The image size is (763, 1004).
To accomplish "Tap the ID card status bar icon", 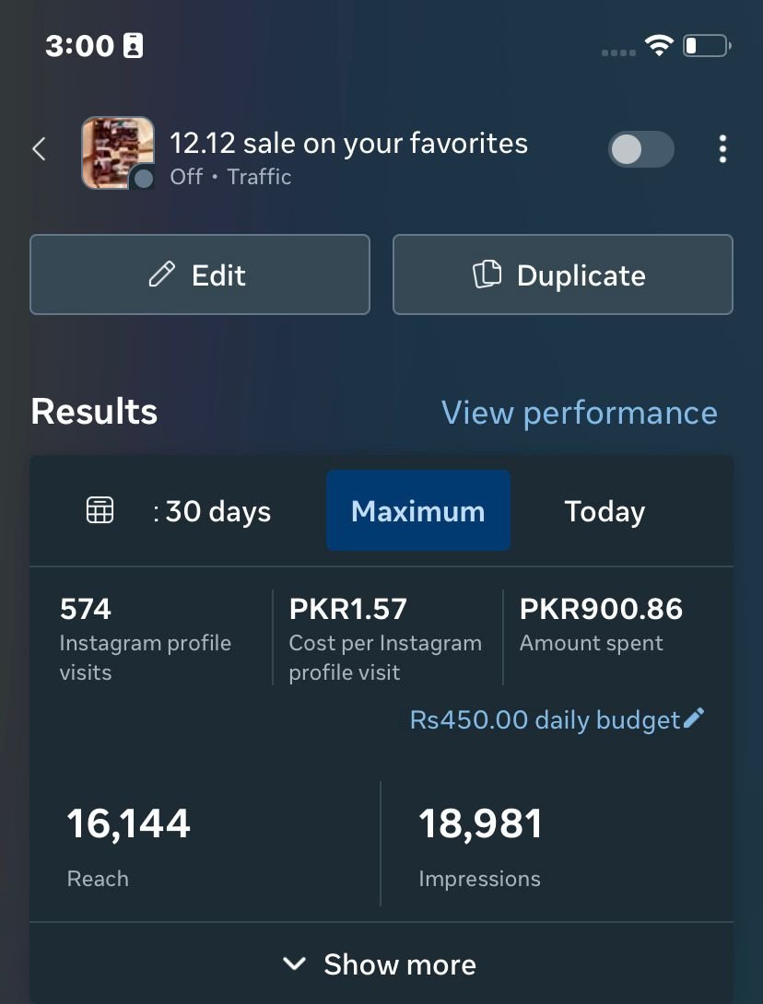I will coord(134,45).
